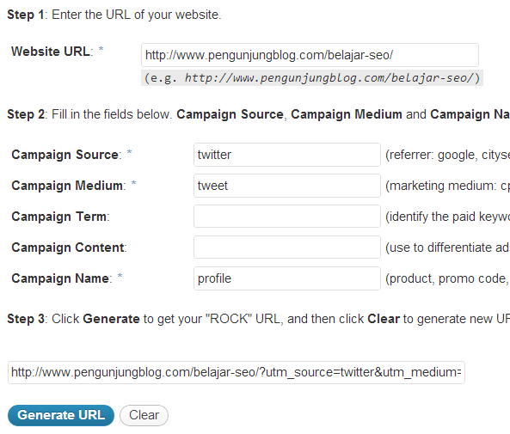Click the Clear button

144,415
